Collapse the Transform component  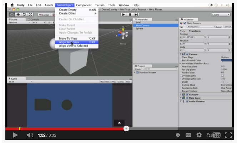[x=181, y=31]
